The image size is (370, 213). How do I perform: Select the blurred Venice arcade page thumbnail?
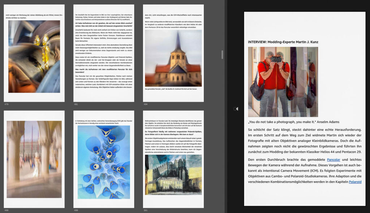34,159
